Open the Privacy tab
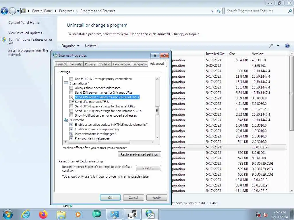 (x=90, y=64)
